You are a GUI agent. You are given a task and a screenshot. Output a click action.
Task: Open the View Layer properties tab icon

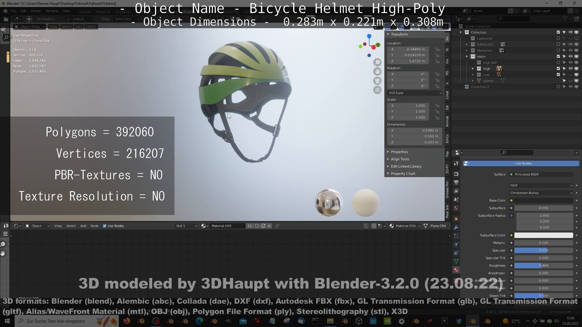click(x=456, y=191)
